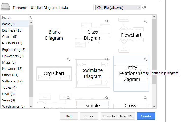Select the Tables (4) category
This screenshot has width=181, height=122.
click(14, 88)
